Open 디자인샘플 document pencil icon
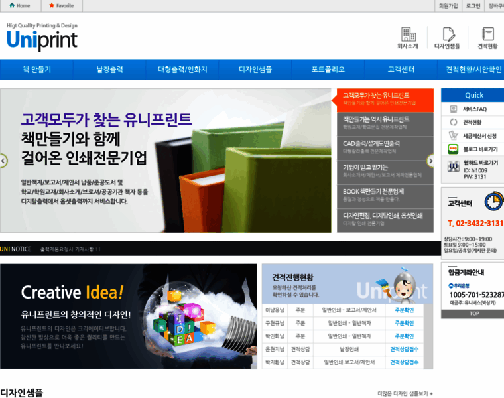 [x=448, y=34]
